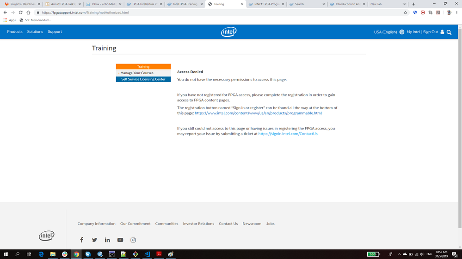Open a new browser tab
Screen dimensions: 462x259
(414, 4)
